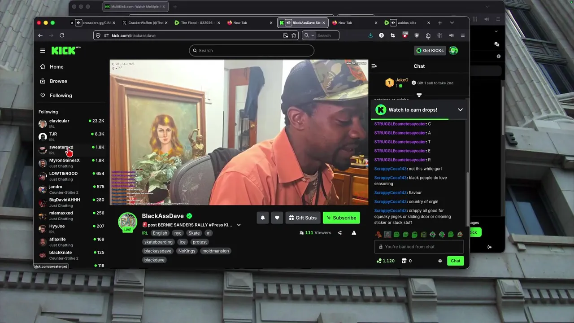
Task: Collapse the Watch to earn drops banner
Action: tap(460, 110)
